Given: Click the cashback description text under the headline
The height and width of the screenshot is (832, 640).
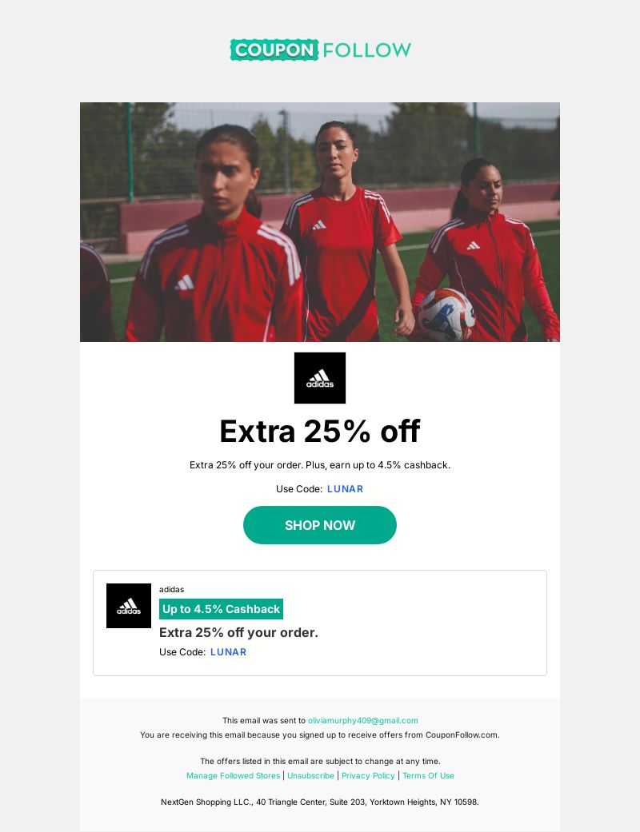Looking at the screenshot, I should coord(320,465).
